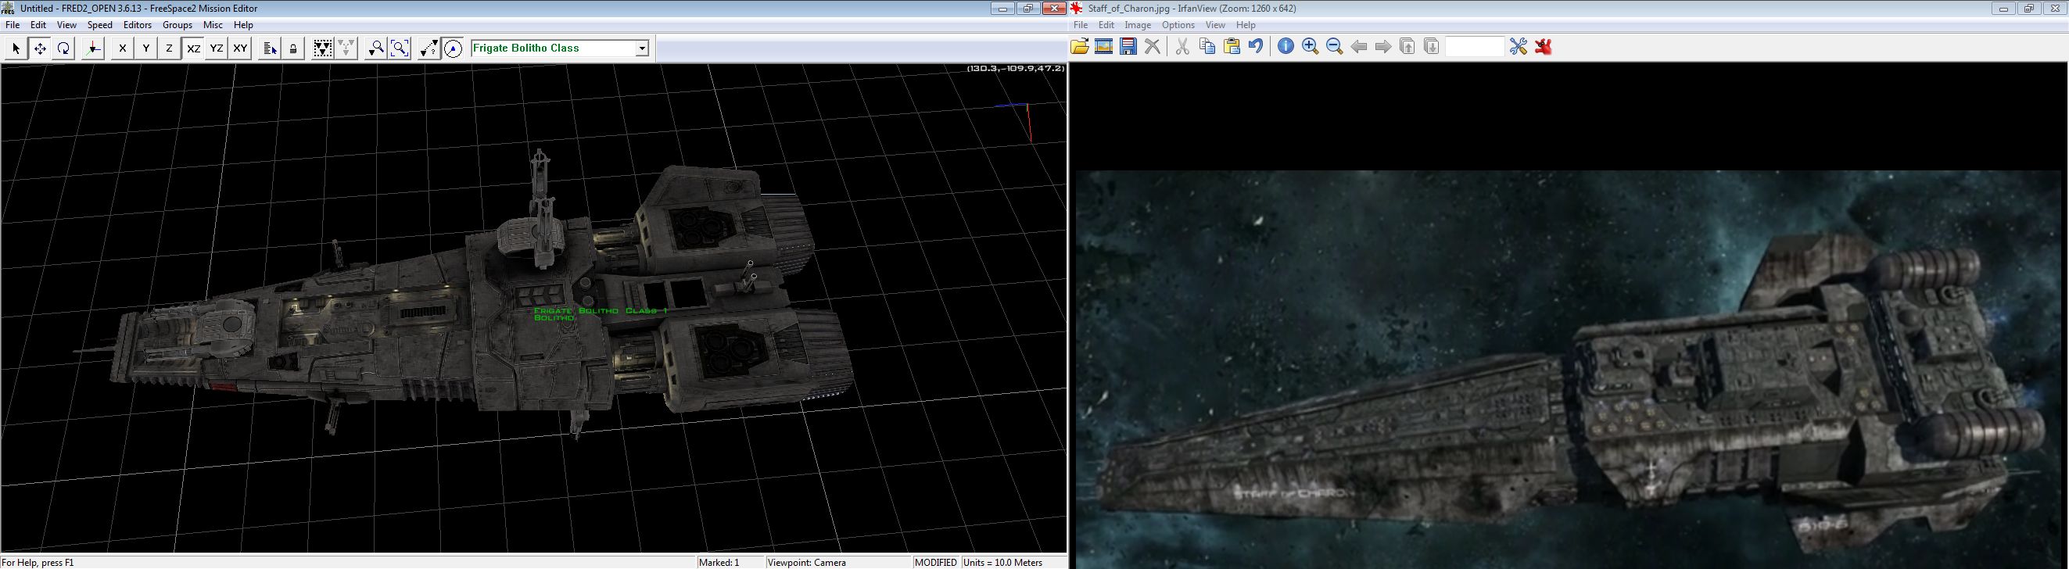
Task: Constrain movement to the XY plane
Action: [x=240, y=48]
